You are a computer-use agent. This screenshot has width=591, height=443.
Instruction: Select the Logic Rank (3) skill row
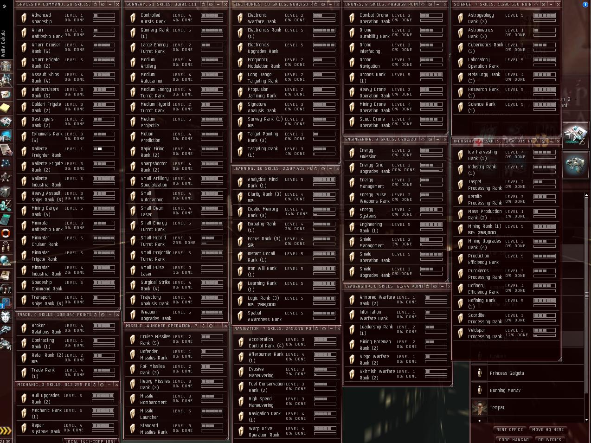point(285,301)
